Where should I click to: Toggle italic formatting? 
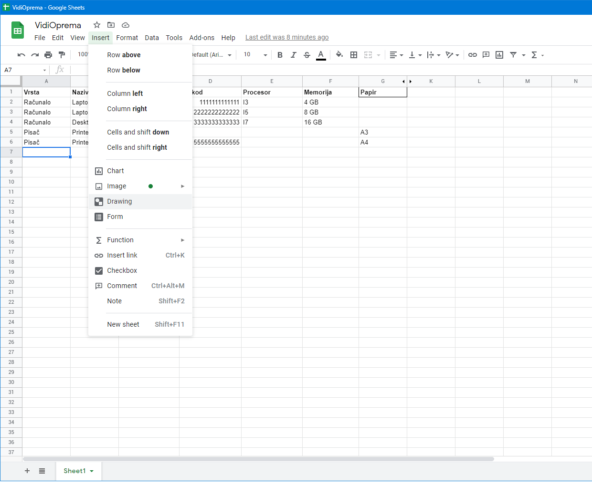(x=294, y=55)
